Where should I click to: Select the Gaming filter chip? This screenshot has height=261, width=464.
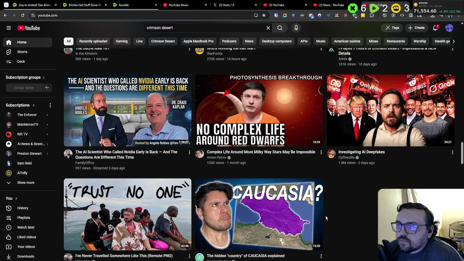coord(122,41)
